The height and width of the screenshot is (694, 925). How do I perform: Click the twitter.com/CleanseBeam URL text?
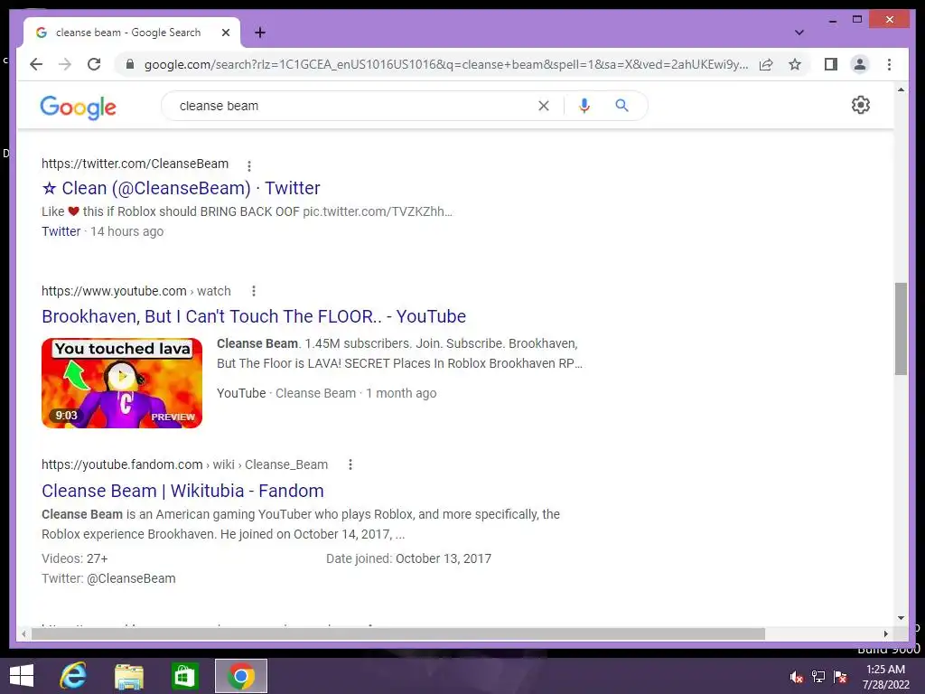point(135,164)
